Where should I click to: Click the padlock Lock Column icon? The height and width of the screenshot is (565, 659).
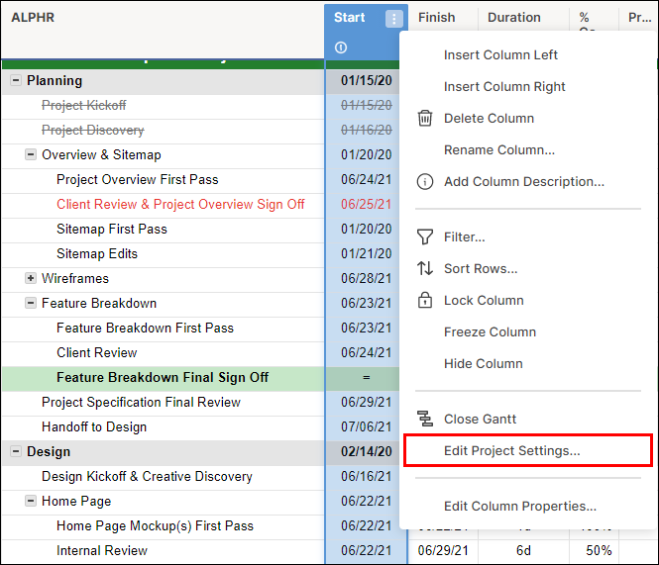pyautogui.click(x=425, y=300)
